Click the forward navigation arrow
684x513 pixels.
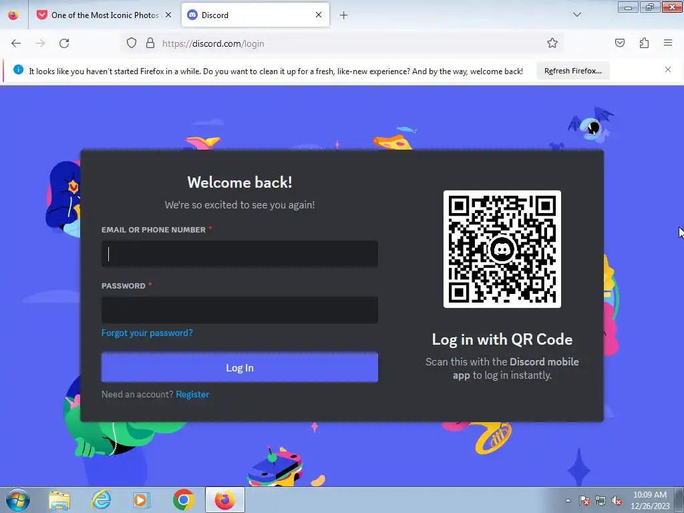40,43
